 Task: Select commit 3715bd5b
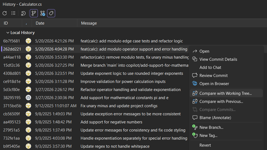(12, 106)
